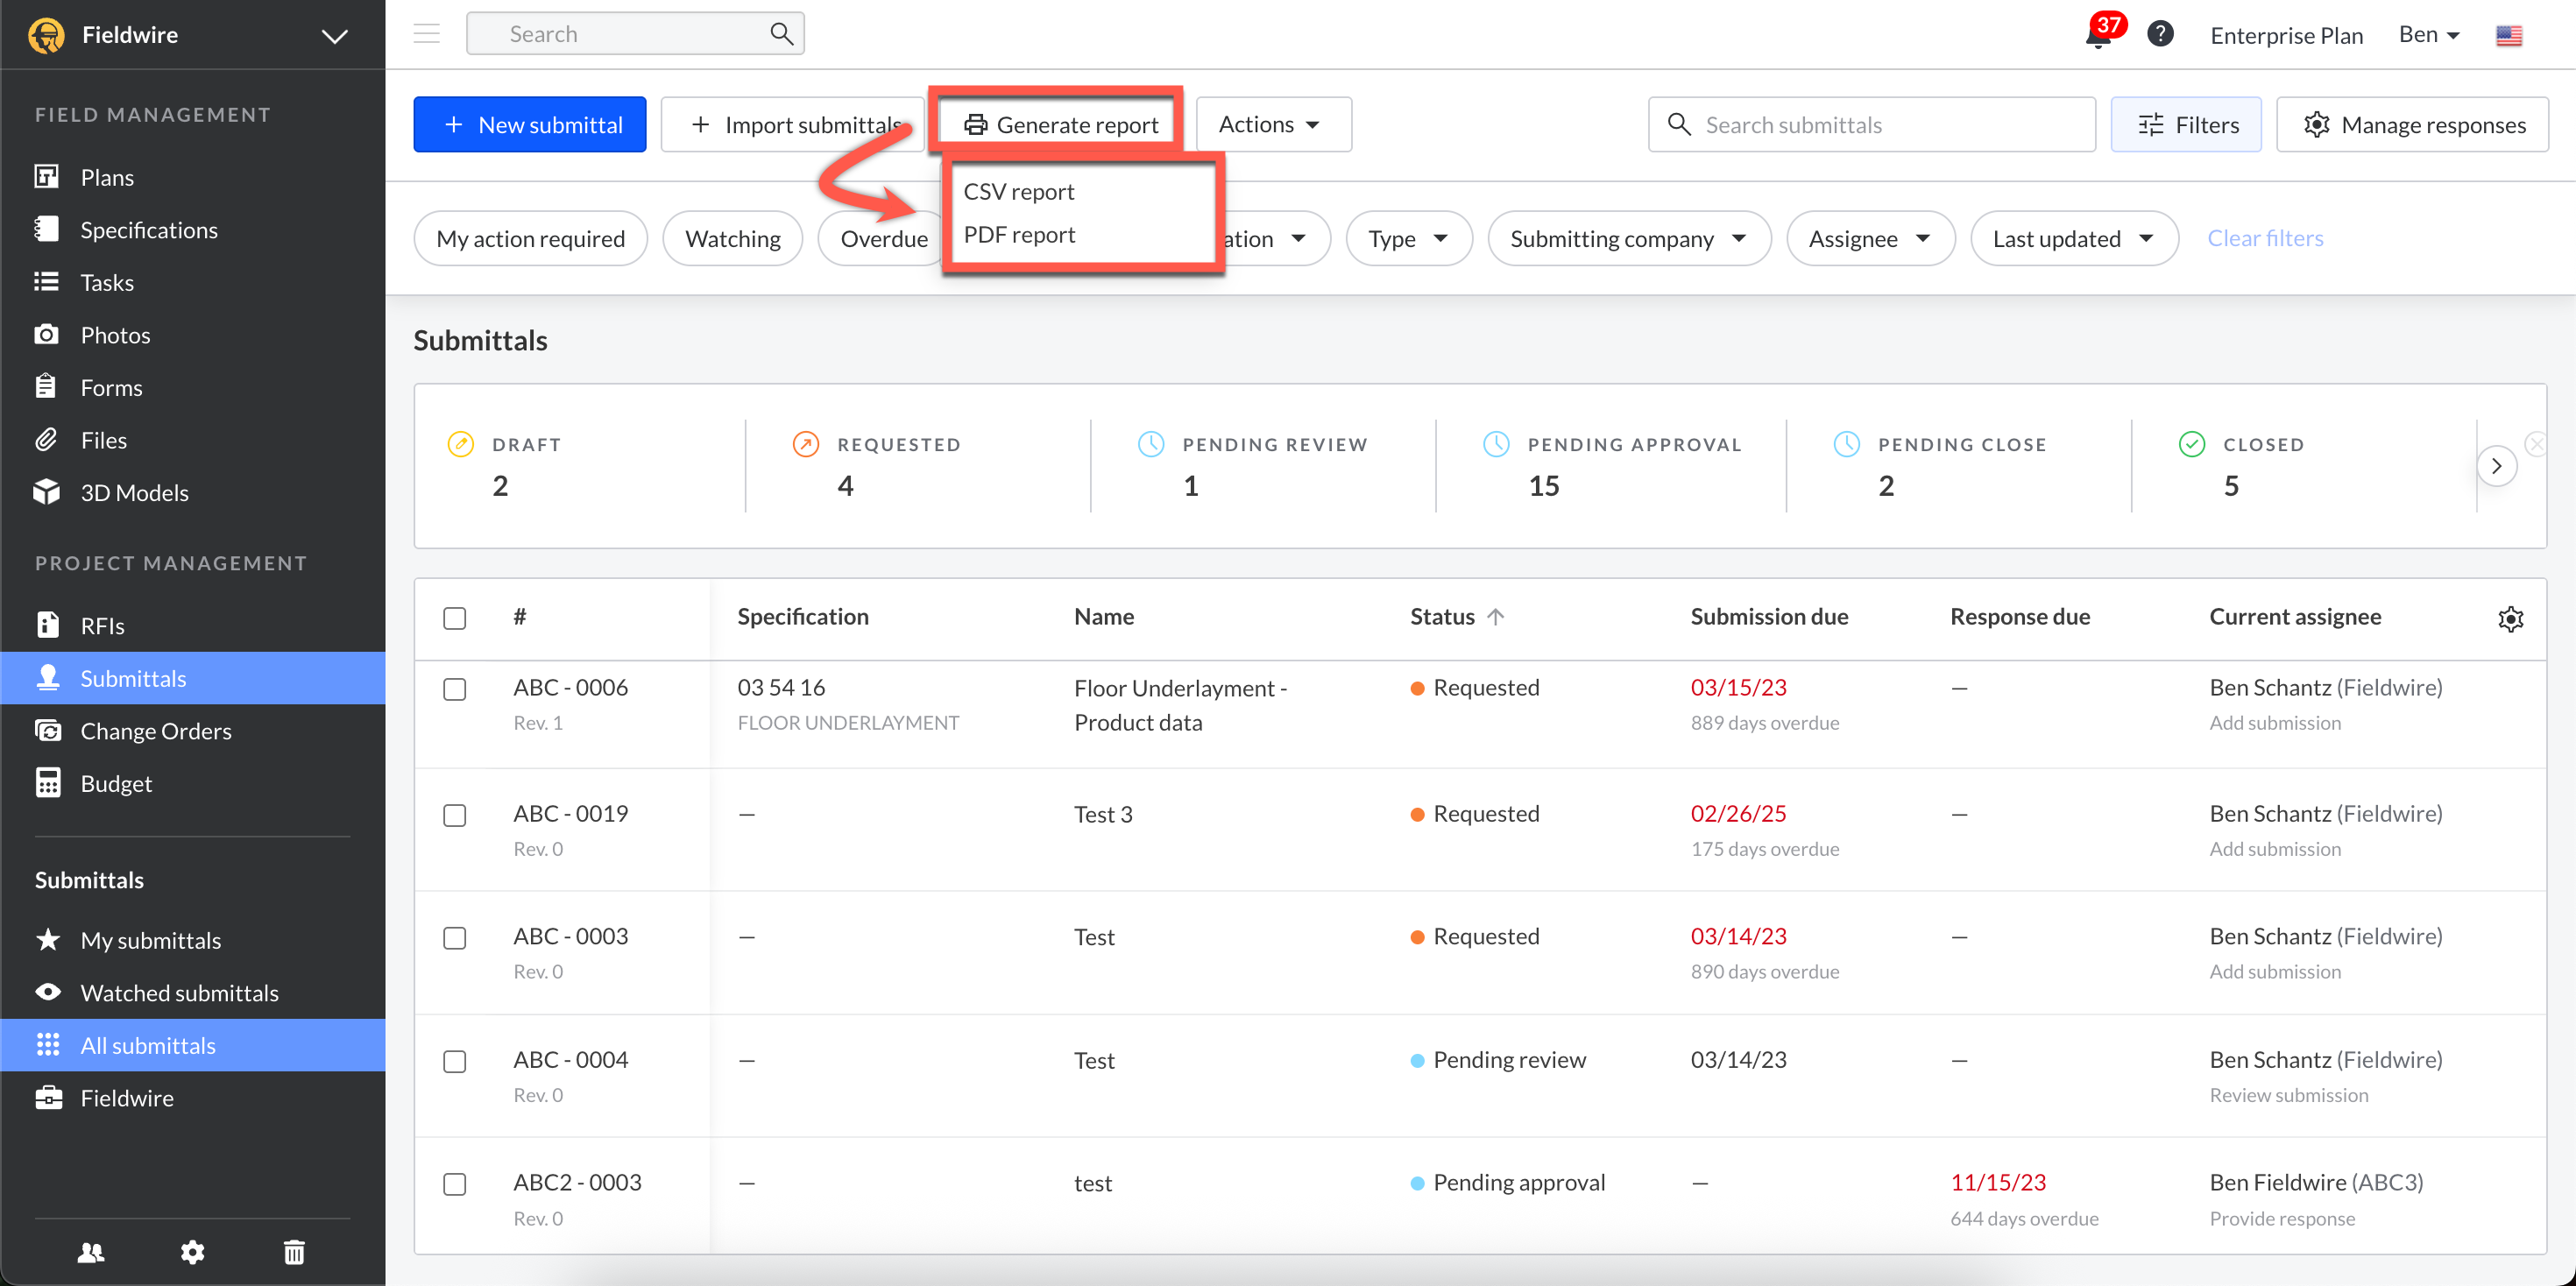2576x1286 pixels.
Task: Choose PDF report from the menu
Action: (1019, 234)
